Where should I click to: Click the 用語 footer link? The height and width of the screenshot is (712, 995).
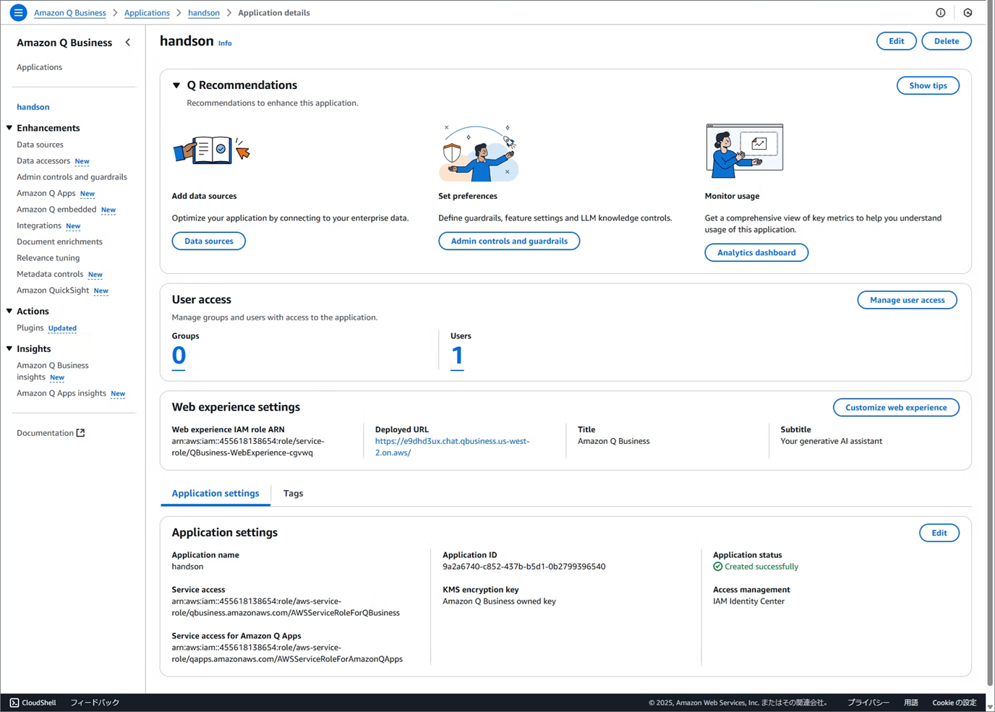click(911, 703)
